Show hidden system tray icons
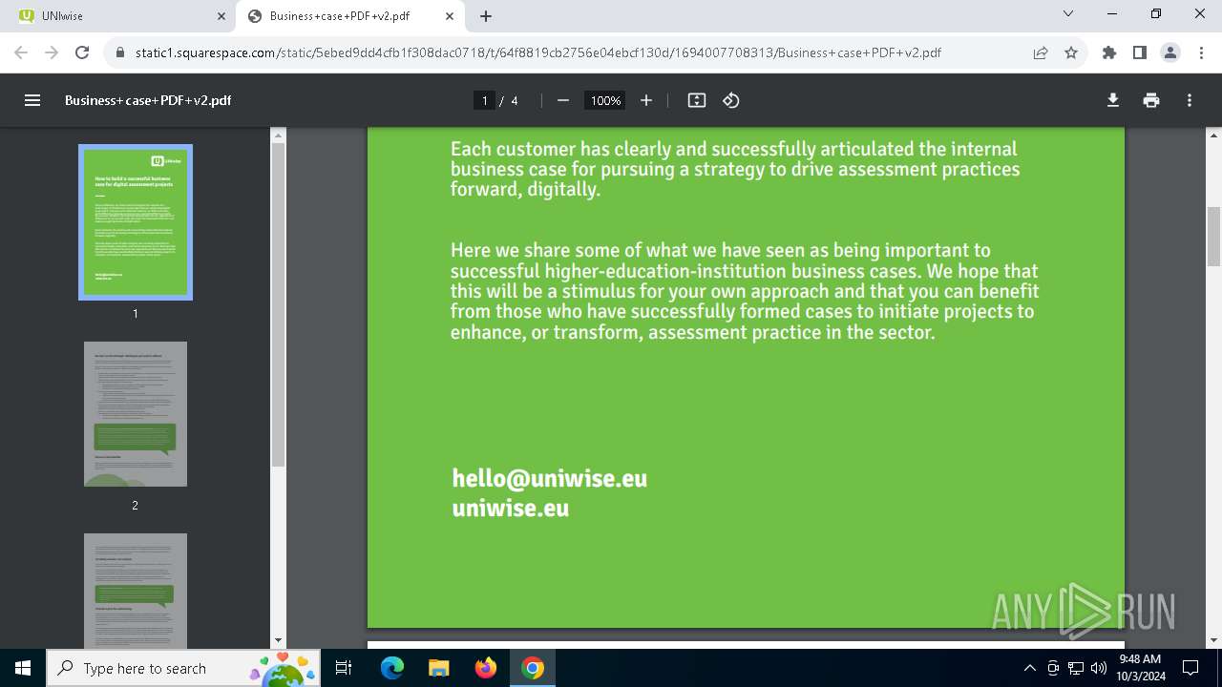The height and width of the screenshot is (687, 1222). (x=1029, y=668)
